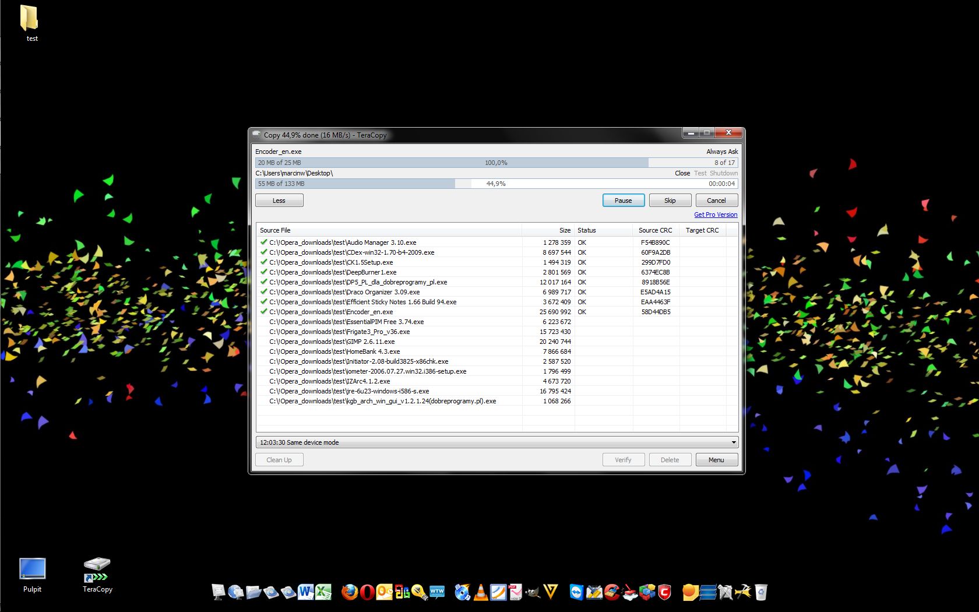Select the EssentialPIM Free 3.74.exe row

[x=496, y=322]
